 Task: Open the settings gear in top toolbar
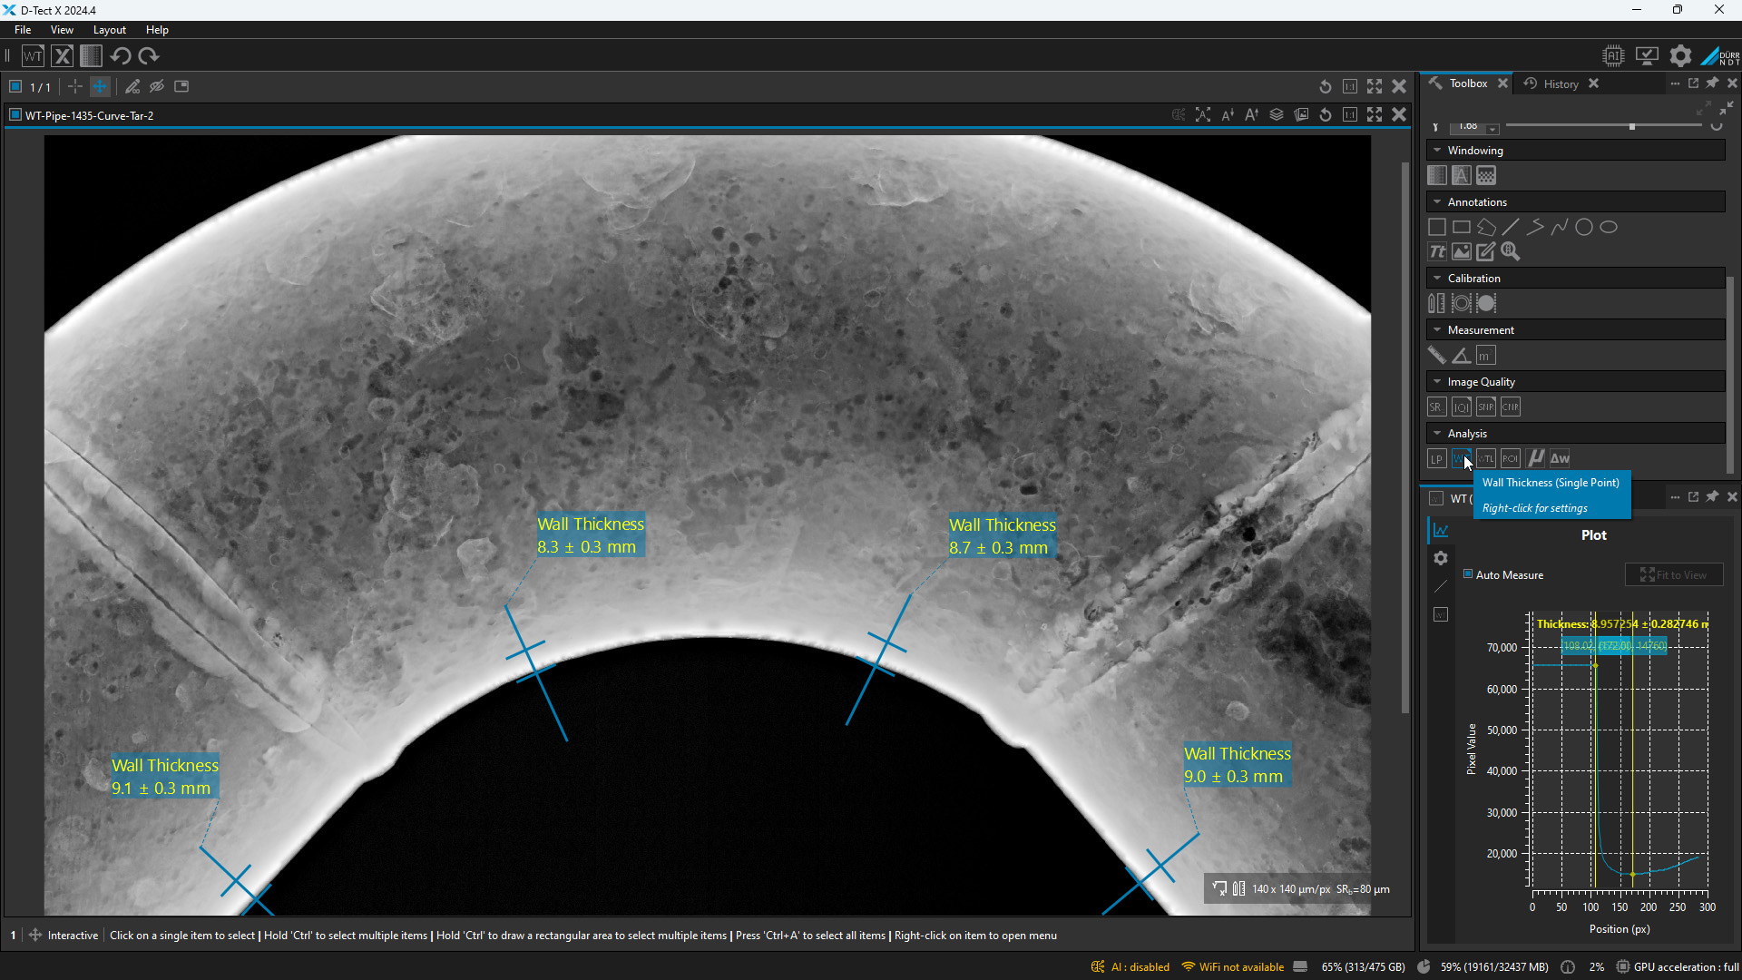1680,56
